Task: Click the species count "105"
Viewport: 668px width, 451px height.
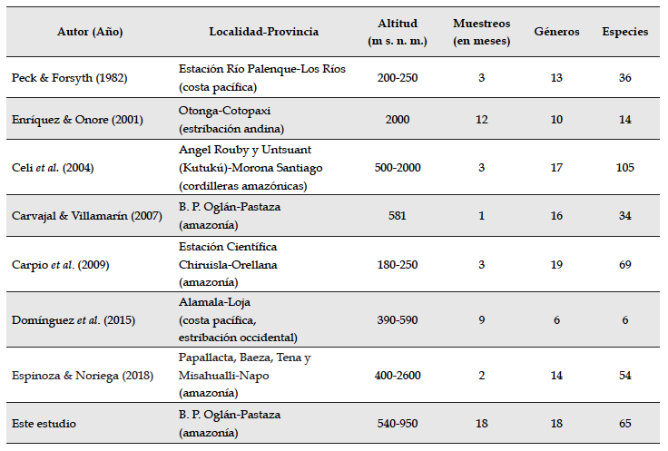Action: pos(624,168)
